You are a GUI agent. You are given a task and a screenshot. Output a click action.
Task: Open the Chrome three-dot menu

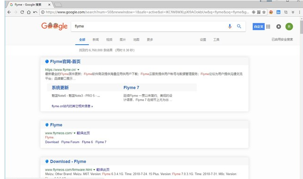tap(300, 12)
